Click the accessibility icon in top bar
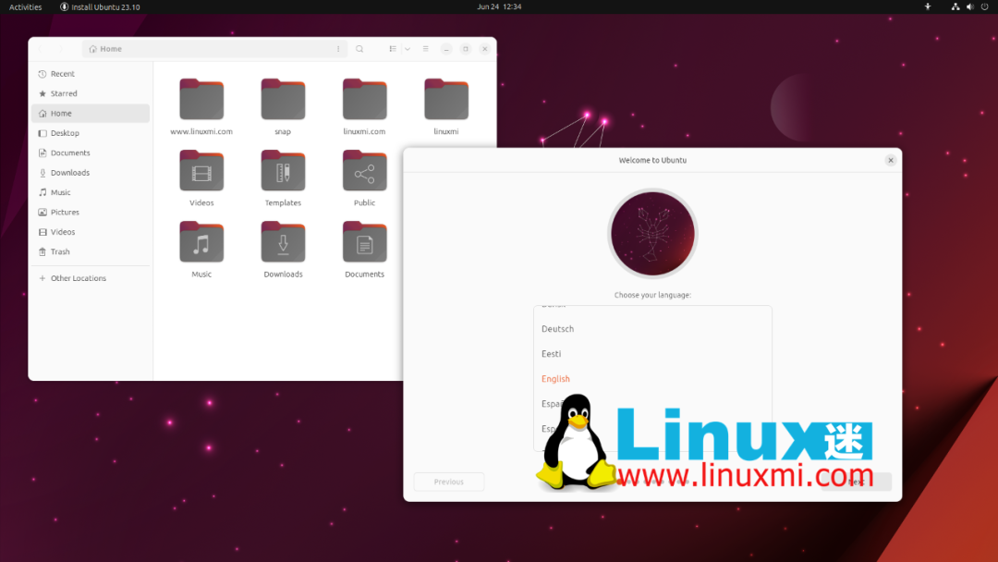The width and height of the screenshot is (998, 562). coord(928,7)
